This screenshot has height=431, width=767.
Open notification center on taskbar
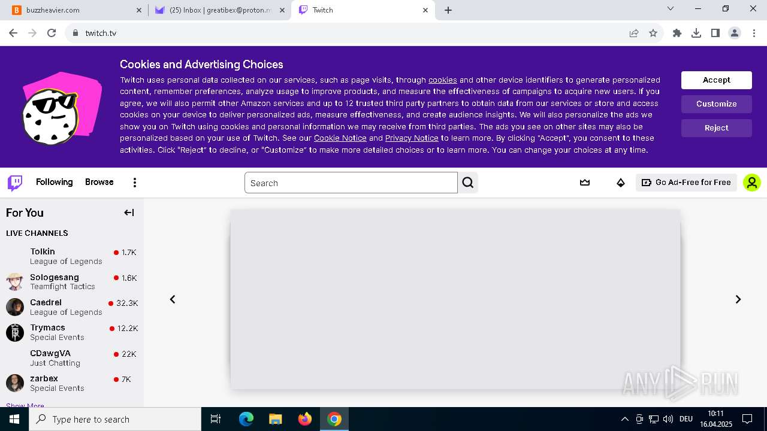pos(747,419)
